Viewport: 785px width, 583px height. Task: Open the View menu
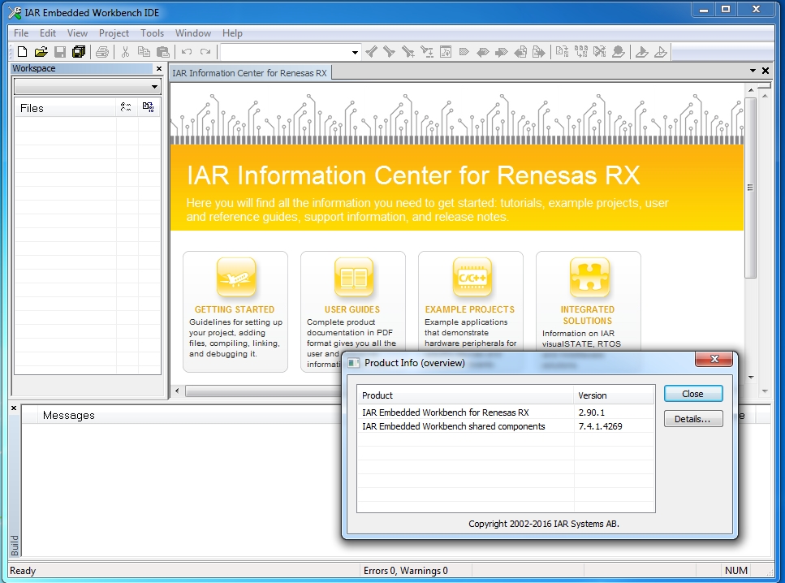point(77,33)
